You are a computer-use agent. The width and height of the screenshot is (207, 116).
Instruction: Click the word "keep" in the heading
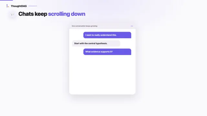41,14
